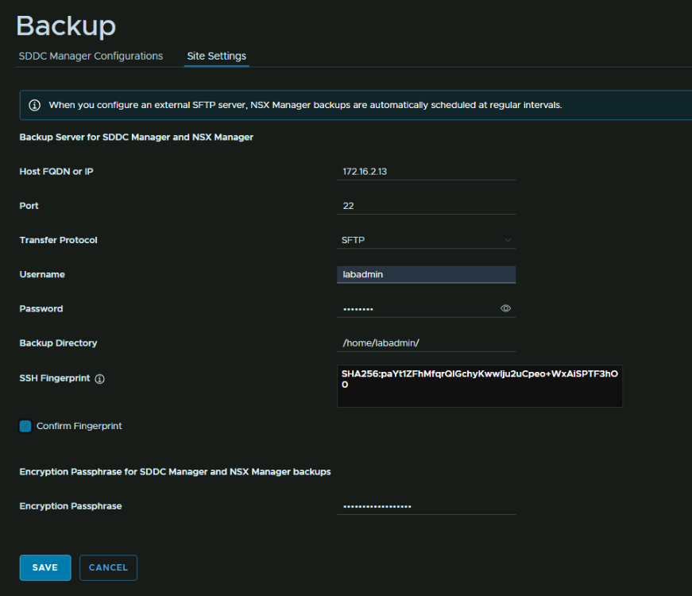Click the SSH Fingerprint label text

55,378
